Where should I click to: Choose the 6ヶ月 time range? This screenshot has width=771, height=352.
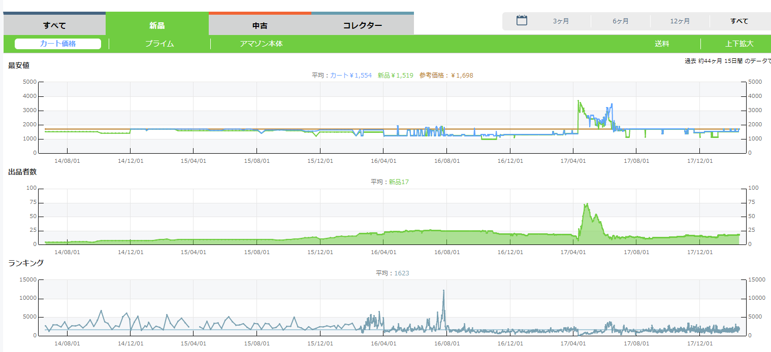pos(620,21)
